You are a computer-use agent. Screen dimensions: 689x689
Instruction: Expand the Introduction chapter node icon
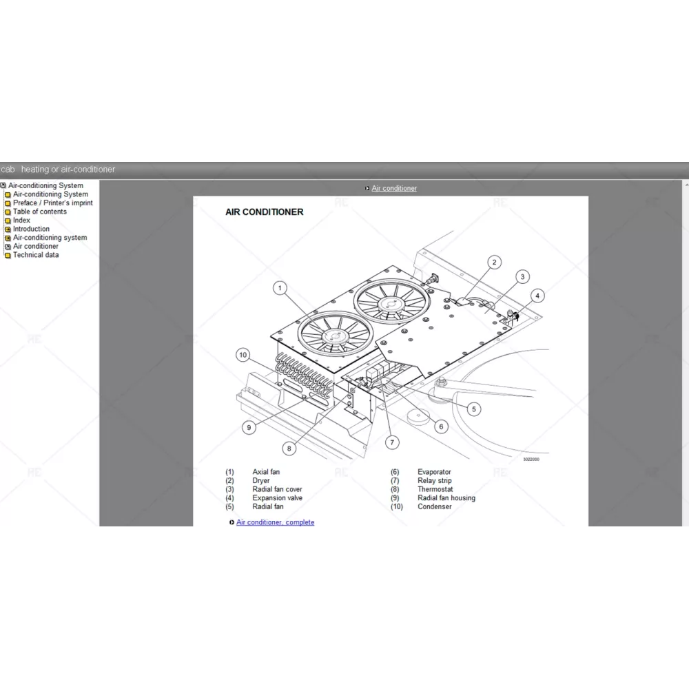[8, 229]
